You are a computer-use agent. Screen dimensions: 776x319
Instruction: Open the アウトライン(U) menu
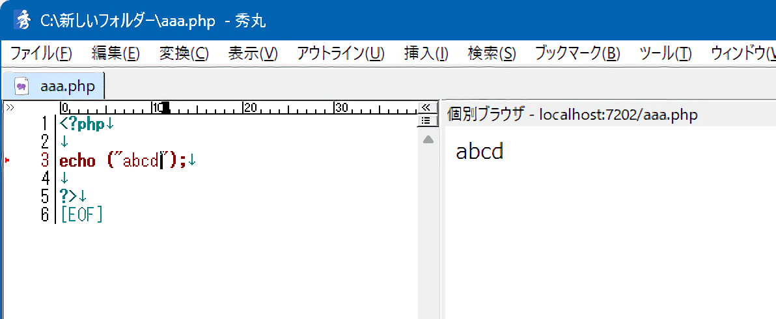pyautogui.click(x=340, y=53)
